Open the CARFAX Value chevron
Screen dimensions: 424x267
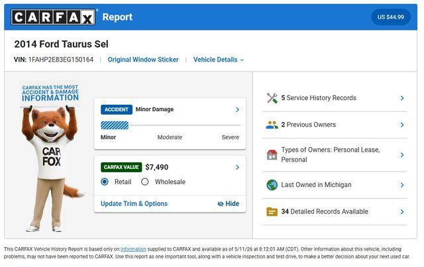(x=237, y=168)
